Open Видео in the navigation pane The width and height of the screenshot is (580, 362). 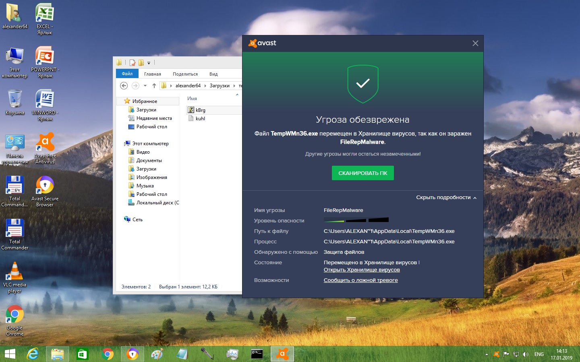pyautogui.click(x=139, y=152)
